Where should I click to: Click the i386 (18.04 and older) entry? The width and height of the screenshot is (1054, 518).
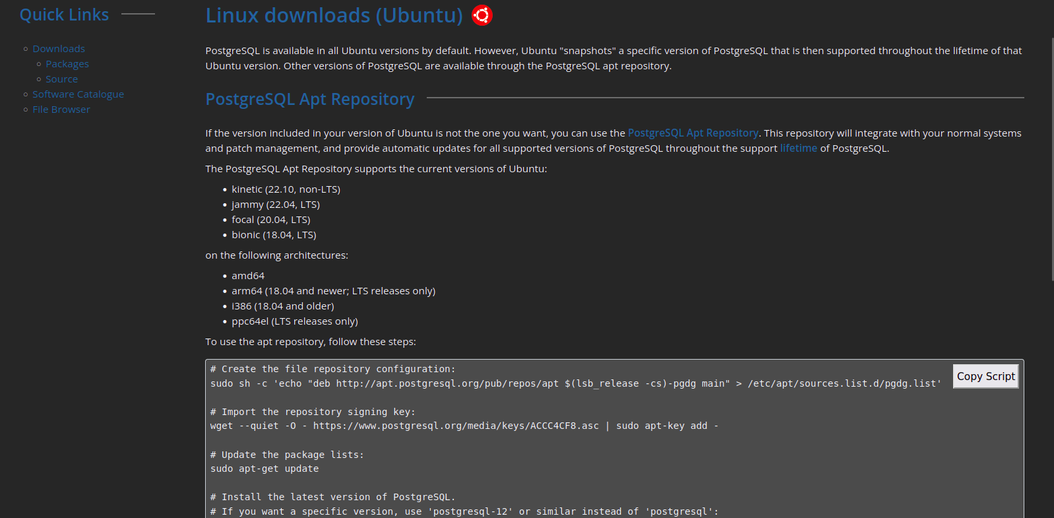pos(282,306)
